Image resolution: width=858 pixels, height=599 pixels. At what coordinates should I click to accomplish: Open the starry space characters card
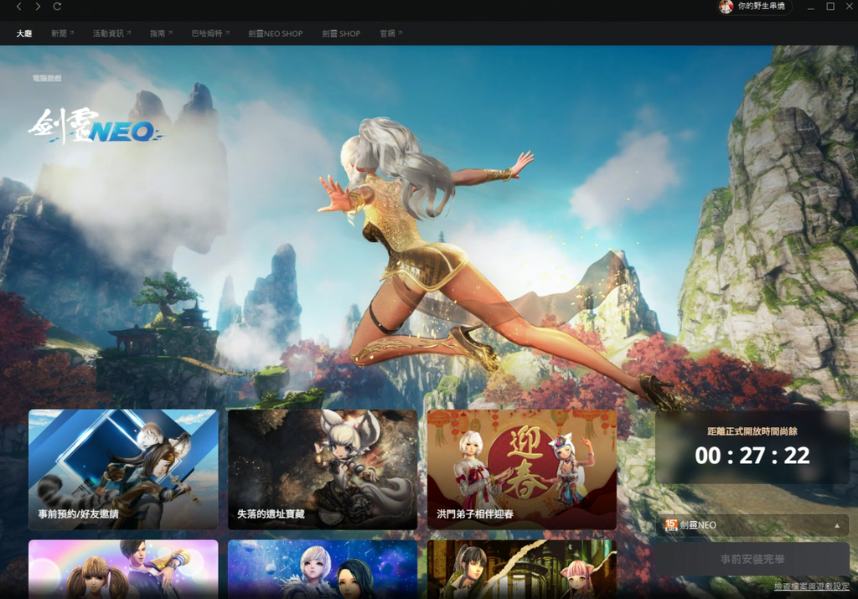click(323, 569)
